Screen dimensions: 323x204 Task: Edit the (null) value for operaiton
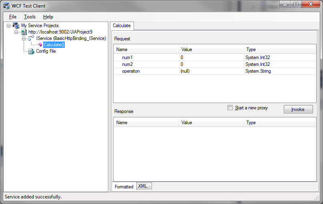(211, 71)
